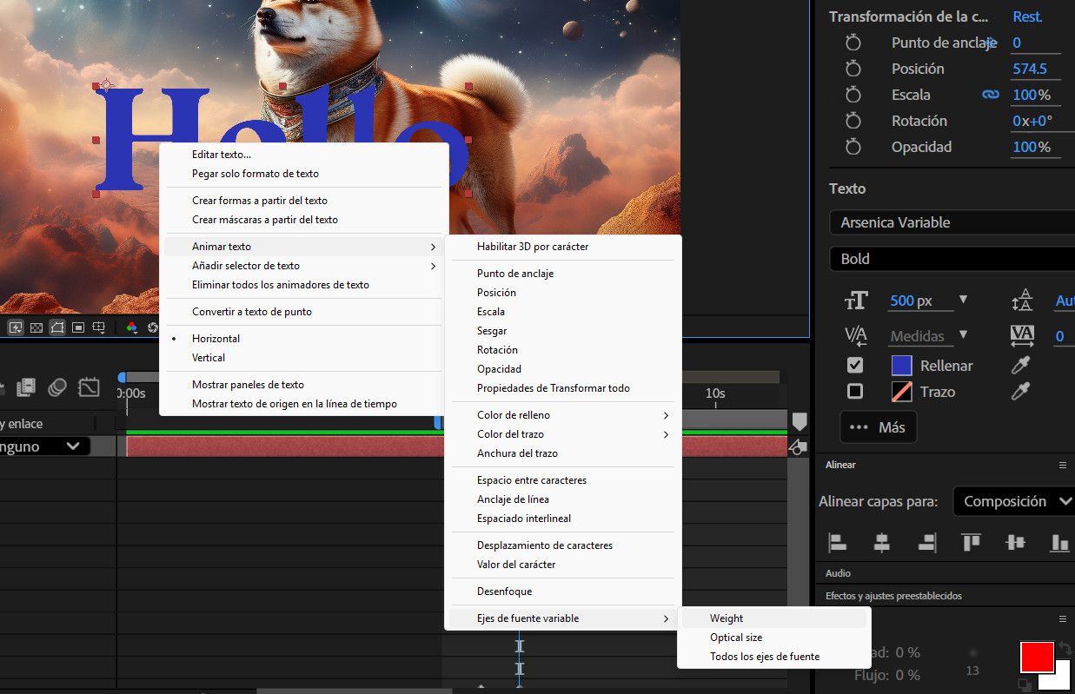
Task: Click the Más button in the Texto panel
Action: tap(878, 426)
